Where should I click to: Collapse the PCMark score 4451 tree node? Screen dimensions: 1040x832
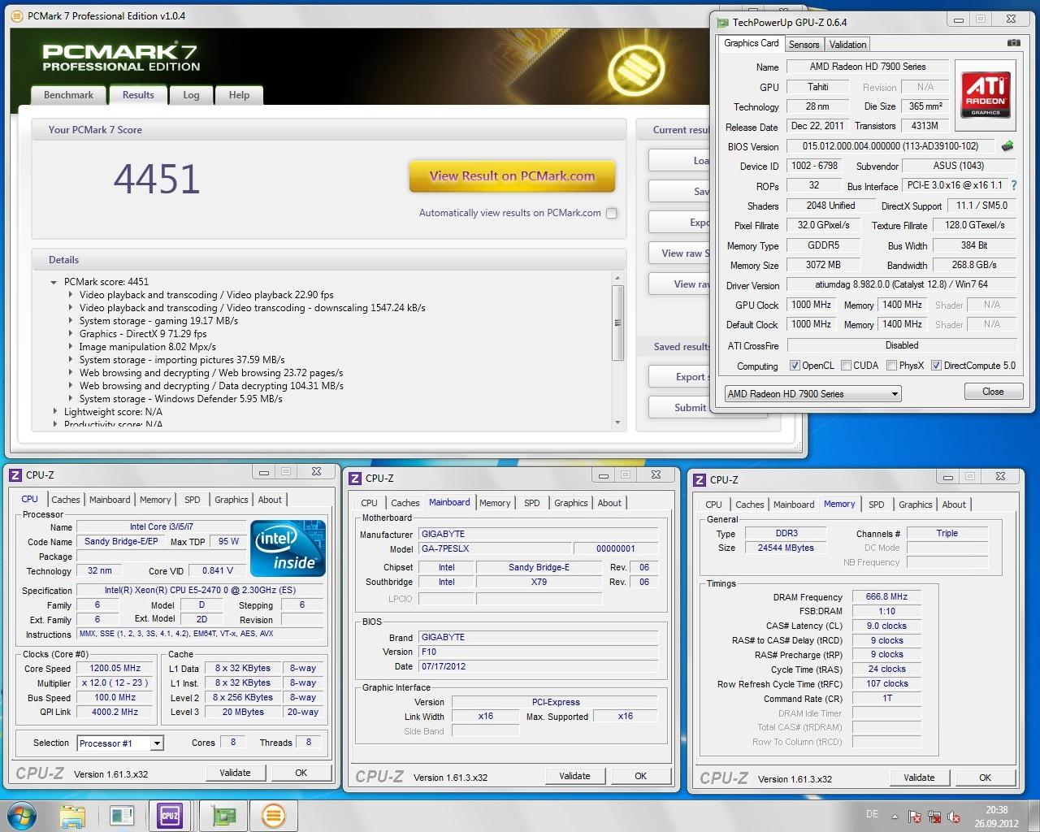[x=54, y=282]
